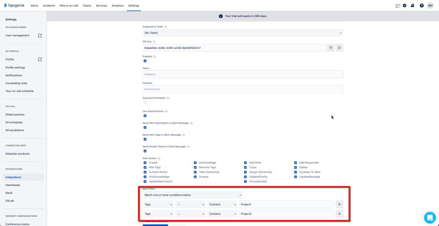Open the Analytics menu item

[117, 6]
